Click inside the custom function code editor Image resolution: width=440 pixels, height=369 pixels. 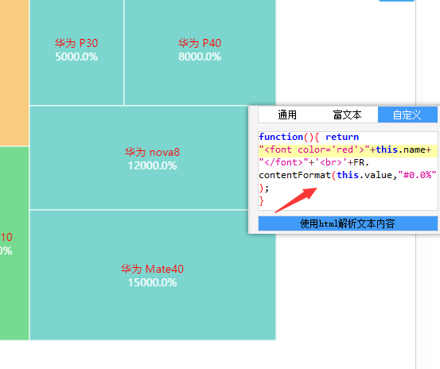[348, 170]
